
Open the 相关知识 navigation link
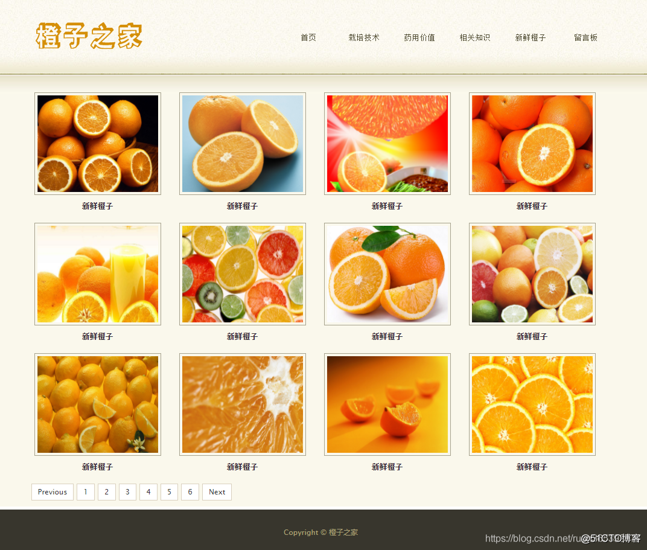[x=474, y=37]
